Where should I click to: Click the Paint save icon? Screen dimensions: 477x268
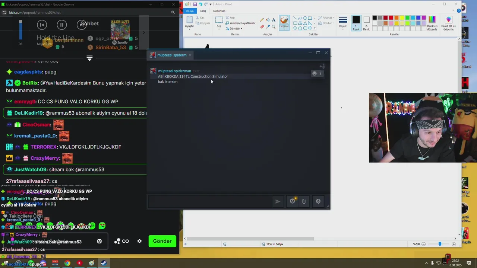[195, 4]
